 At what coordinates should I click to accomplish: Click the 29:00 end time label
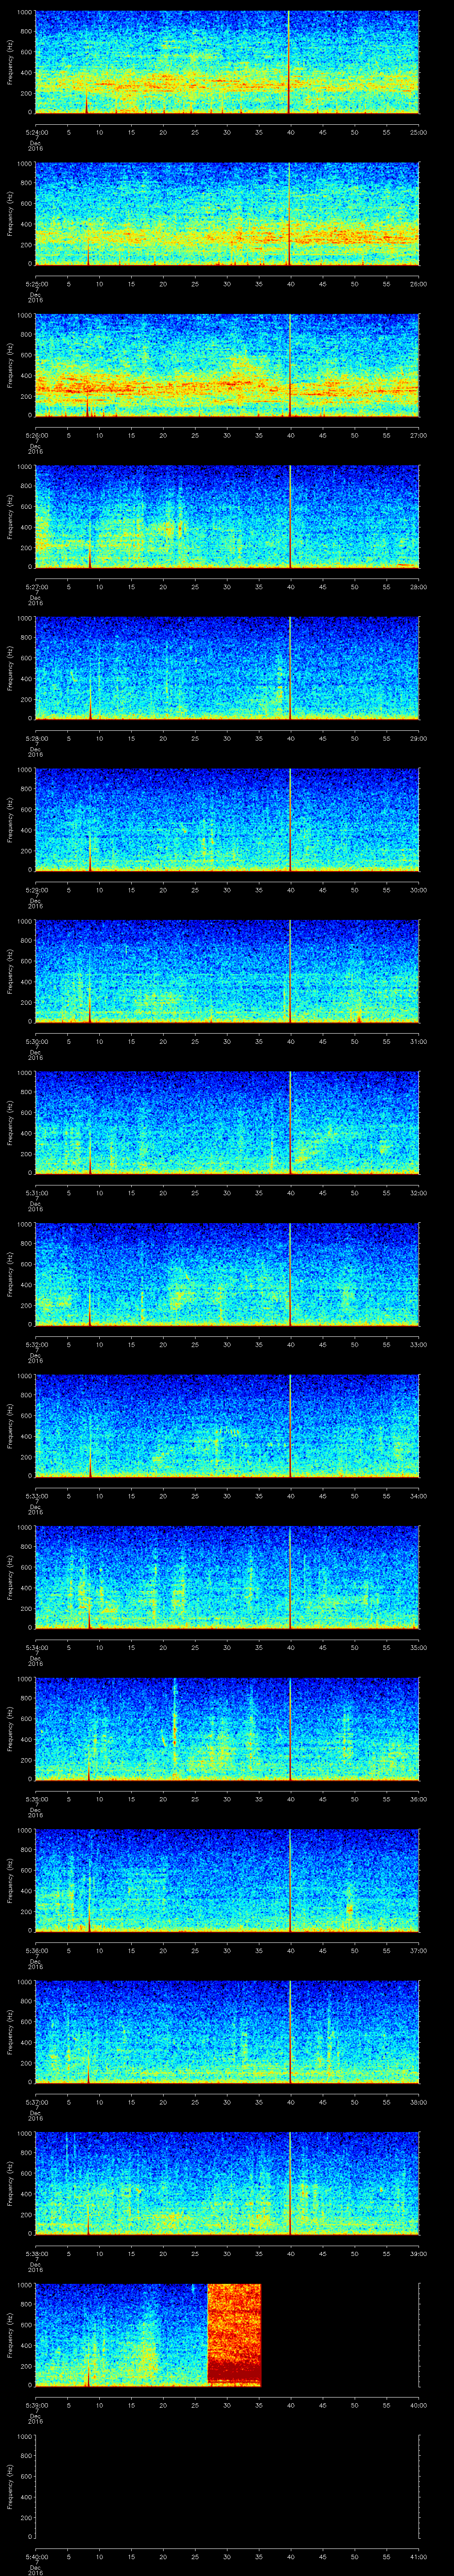[419, 738]
